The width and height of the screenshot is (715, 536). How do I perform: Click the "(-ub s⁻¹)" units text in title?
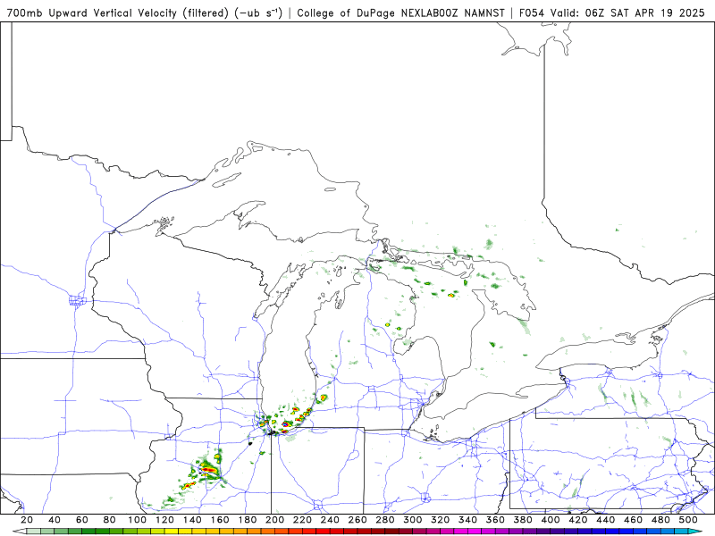(258, 13)
